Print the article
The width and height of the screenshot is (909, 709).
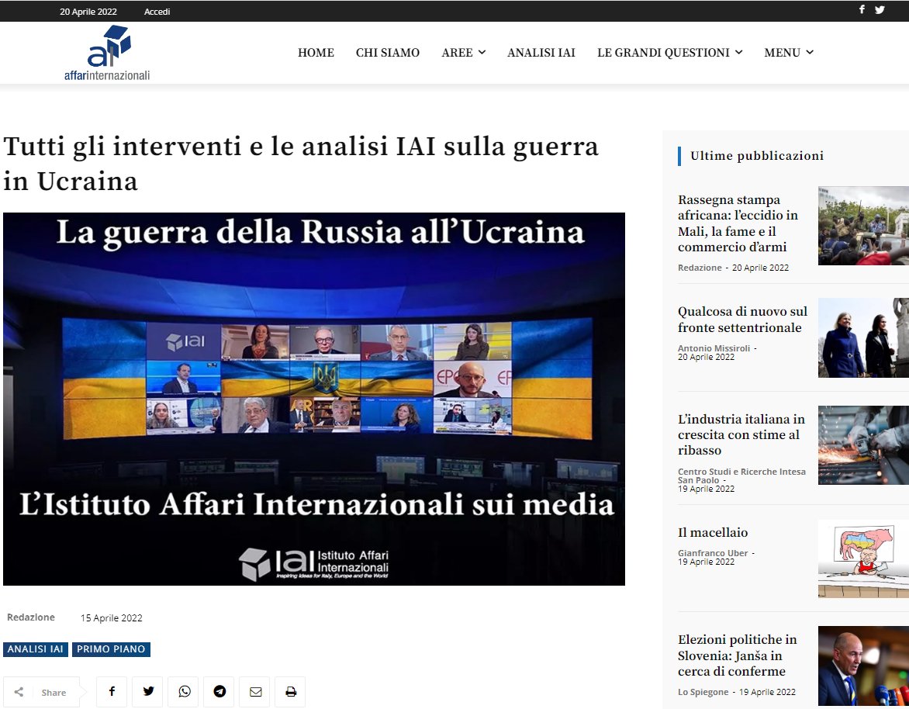(291, 692)
